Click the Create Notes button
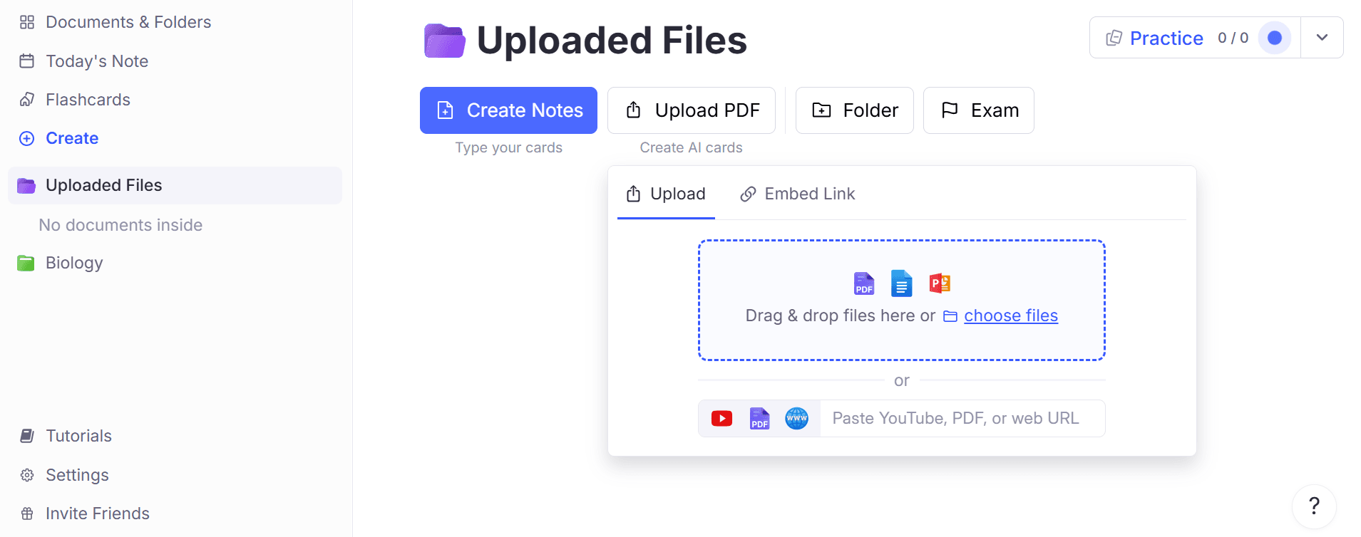This screenshot has width=1361, height=537. [x=508, y=110]
